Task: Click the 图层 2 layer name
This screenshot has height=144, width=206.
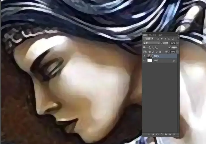Action: coord(156,56)
